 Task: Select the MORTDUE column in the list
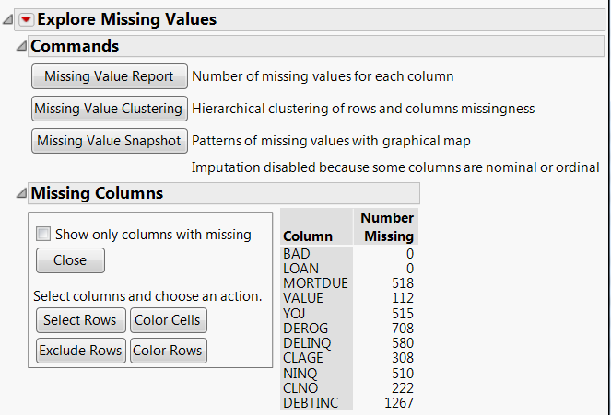click(x=315, y=283)
